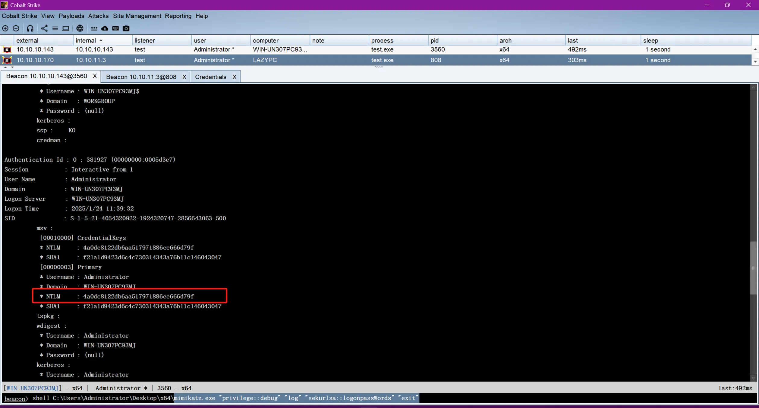Click beacon console scrollbar up arrow

click(753, 87)
